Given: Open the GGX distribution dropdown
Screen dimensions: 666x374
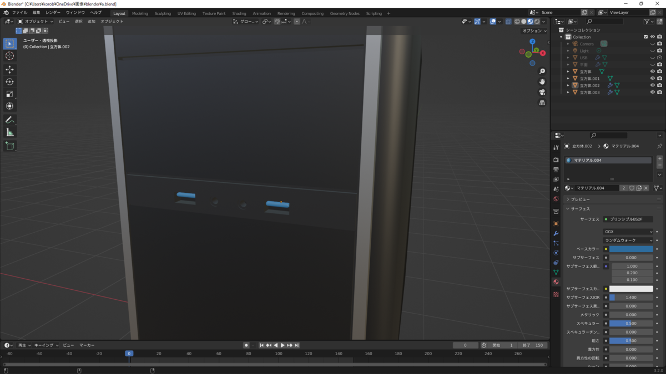Looking at the screenshot, I should click(x=628, y=232).
